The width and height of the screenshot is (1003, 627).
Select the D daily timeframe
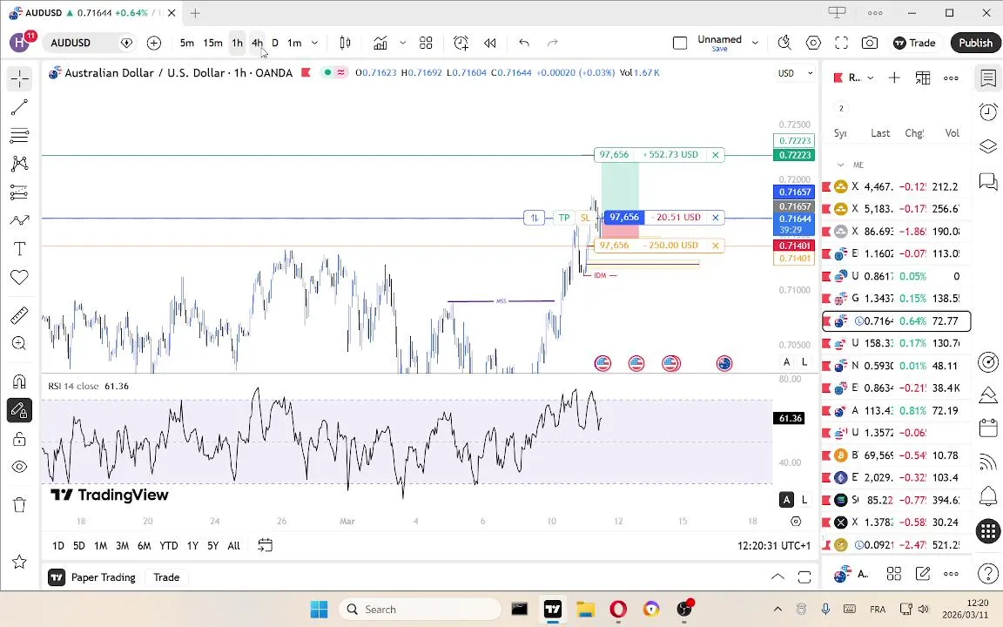pyautogui.click(x=275, y=43)
